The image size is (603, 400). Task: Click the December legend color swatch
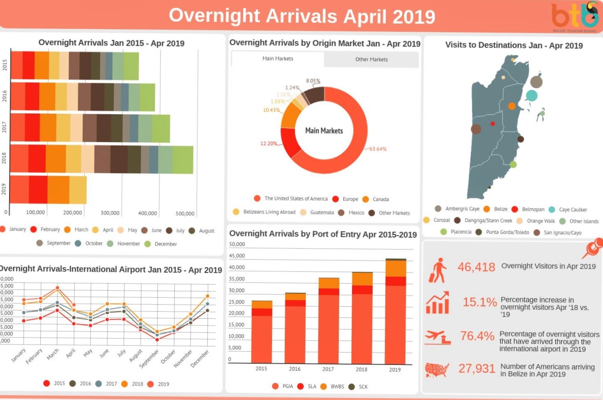pos(148,244)
